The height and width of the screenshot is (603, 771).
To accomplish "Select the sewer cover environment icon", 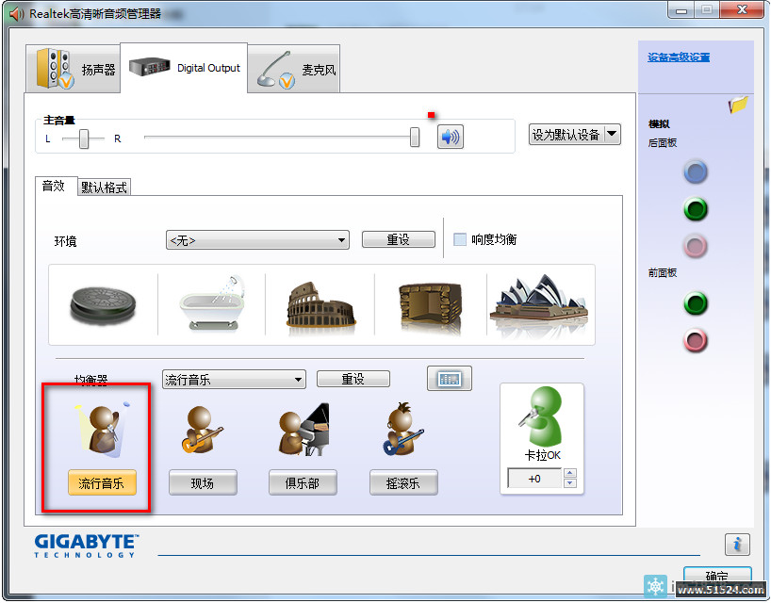I will [x=104, y=301].
